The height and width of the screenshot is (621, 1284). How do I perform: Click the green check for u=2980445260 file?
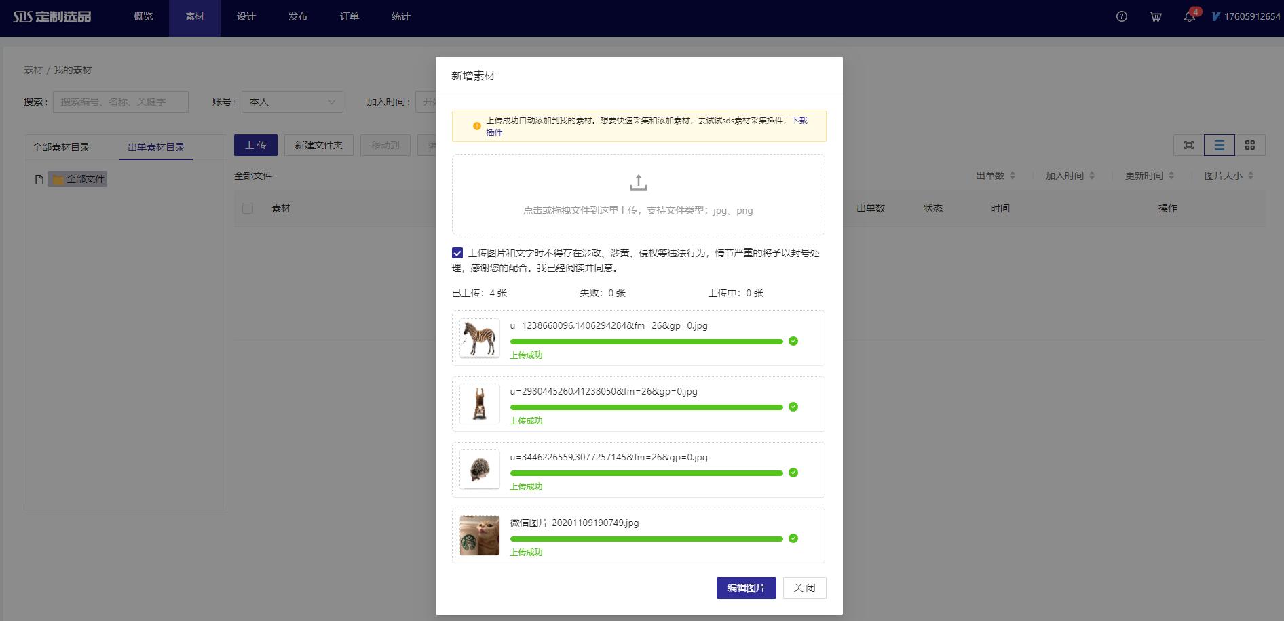(x=793, y=407)
